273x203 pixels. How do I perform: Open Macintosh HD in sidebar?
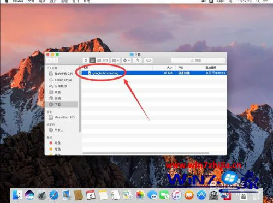[x=62, y=117]
